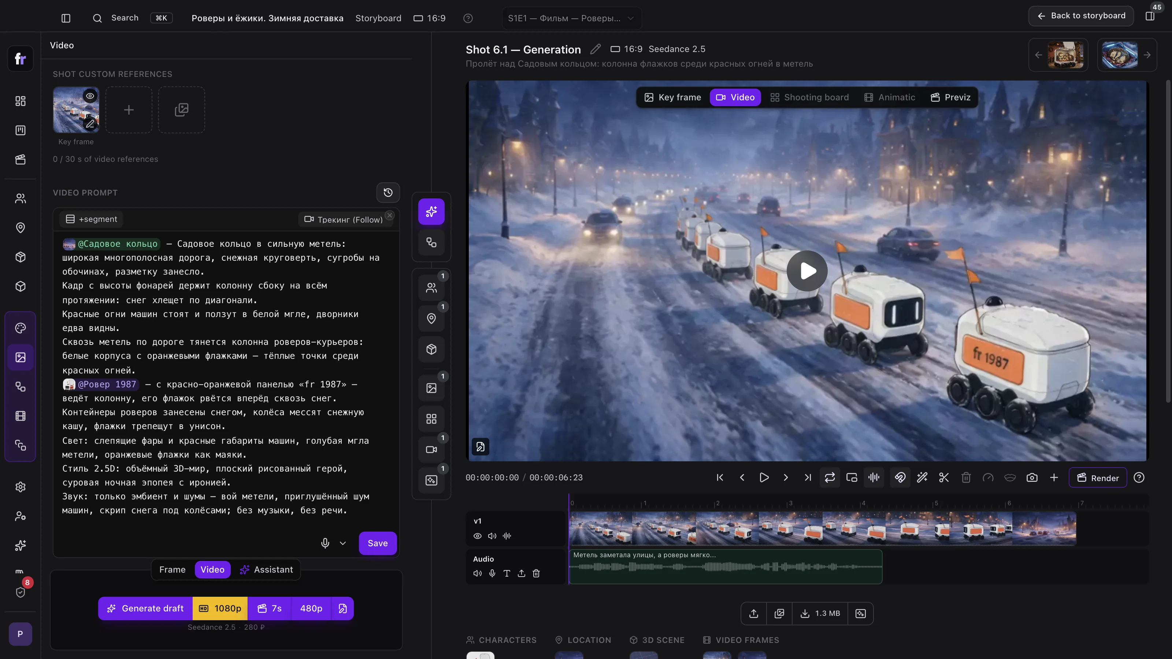This screenshot has width=1172, height=659.
Task: Select the Assistant tab
Action: click(x=266, y=570)
